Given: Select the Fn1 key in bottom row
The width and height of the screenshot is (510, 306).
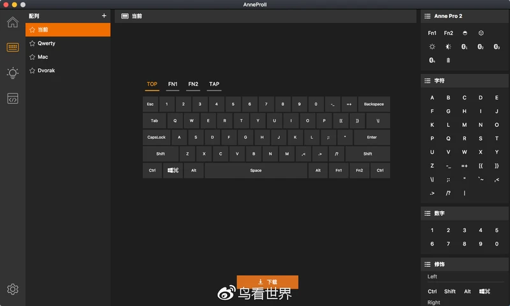Looking at the screenshot, I should click(x=339, y=170).
